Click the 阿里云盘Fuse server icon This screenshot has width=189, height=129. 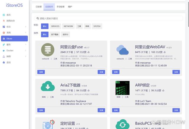coord(48,50)
